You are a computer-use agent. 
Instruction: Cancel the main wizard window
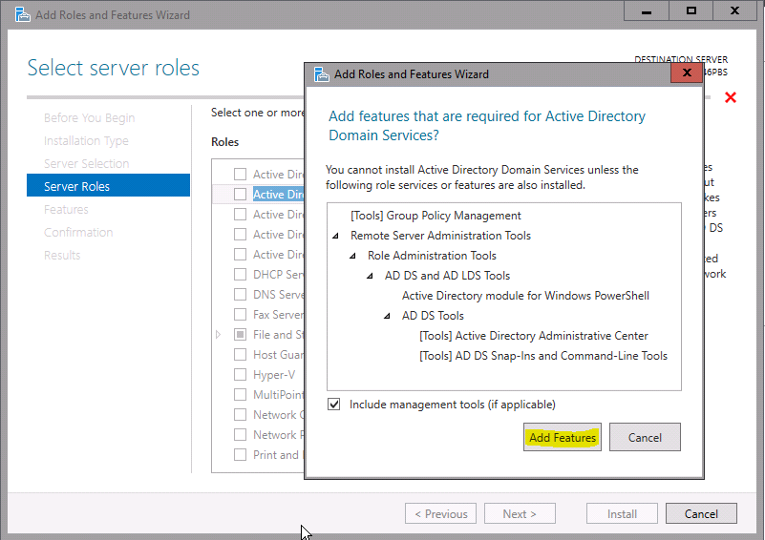coord(701,513)
